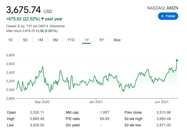This screenshot has width=187, height=133.
Task: Click the Low value 3,529.00
Action: (37, 125)
